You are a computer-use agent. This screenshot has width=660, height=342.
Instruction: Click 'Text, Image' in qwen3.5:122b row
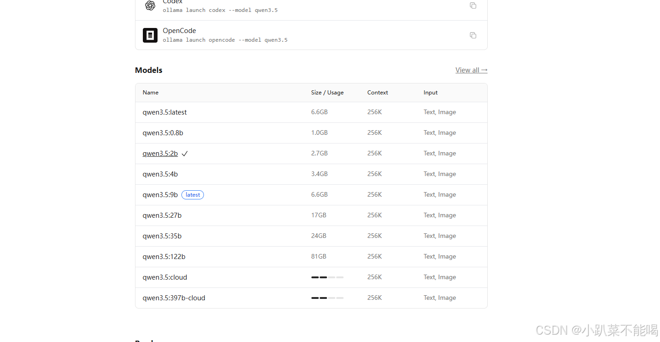pos(440,257)
